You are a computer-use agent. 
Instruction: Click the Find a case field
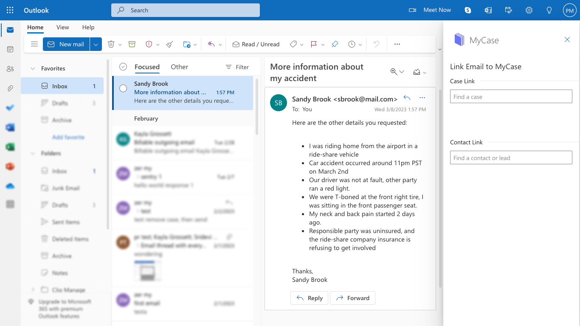coord(511,97)
